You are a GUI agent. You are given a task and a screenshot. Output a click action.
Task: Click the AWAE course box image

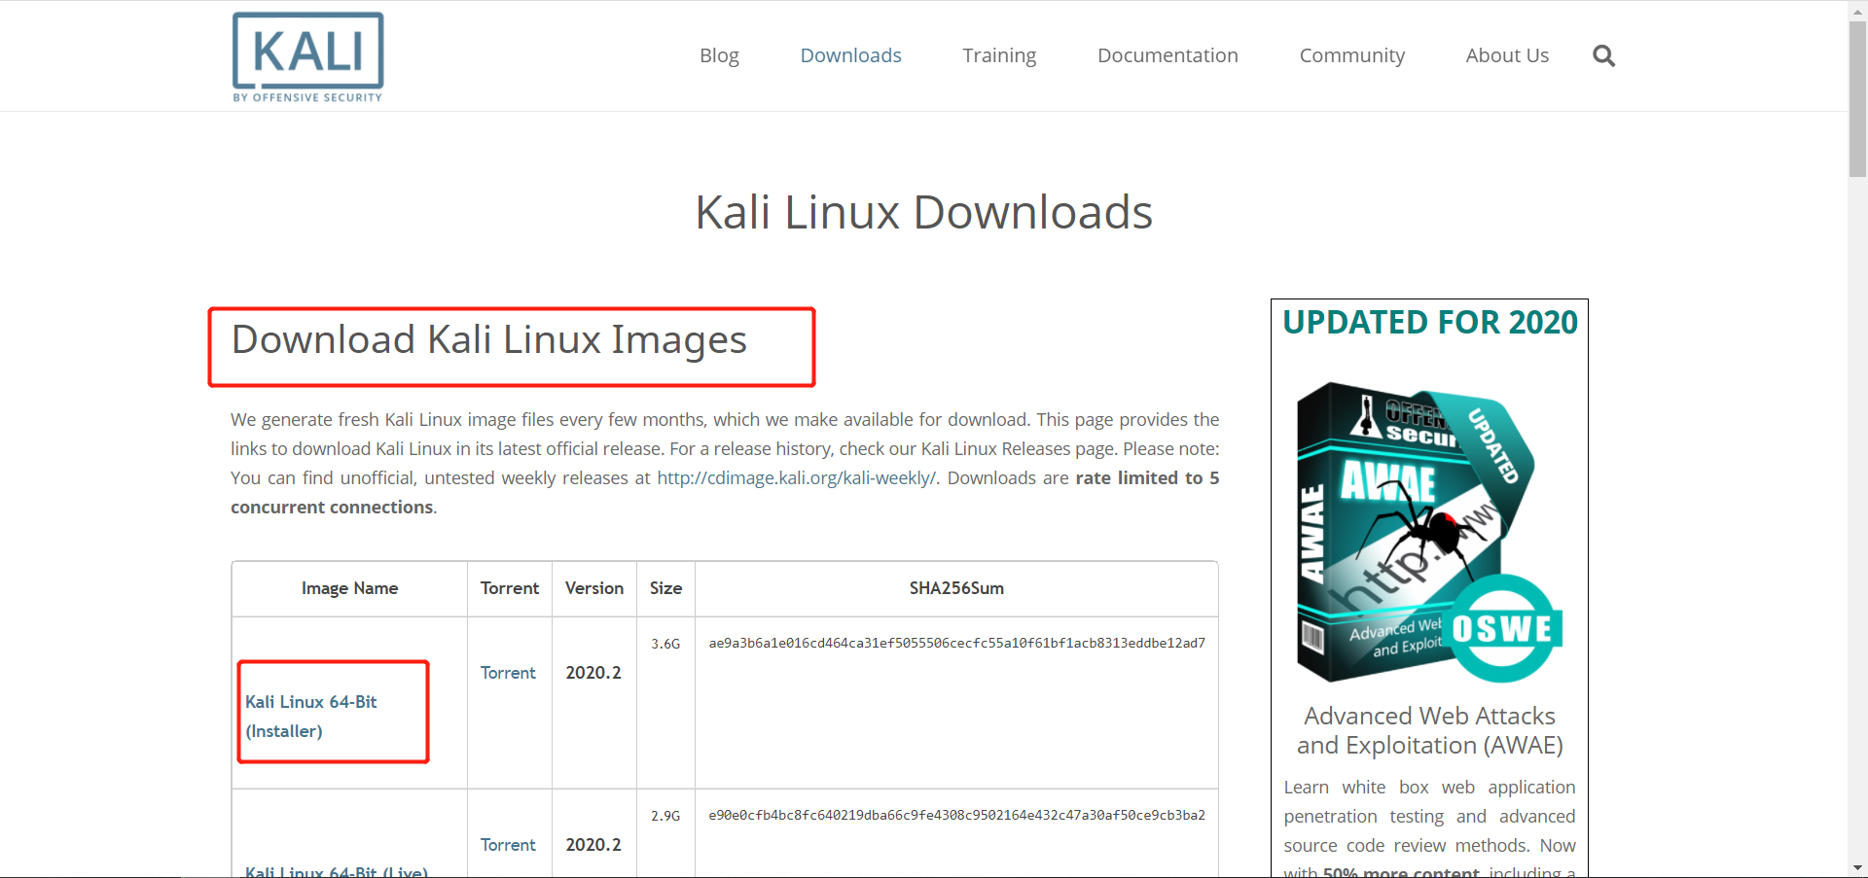click(1429, 532)
